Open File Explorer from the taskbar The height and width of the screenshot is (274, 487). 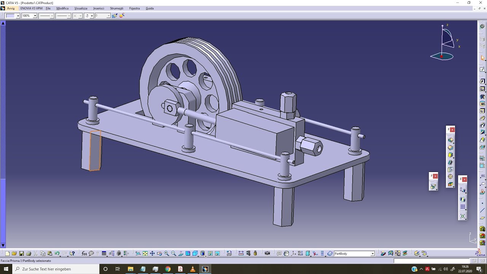[131, 269]
